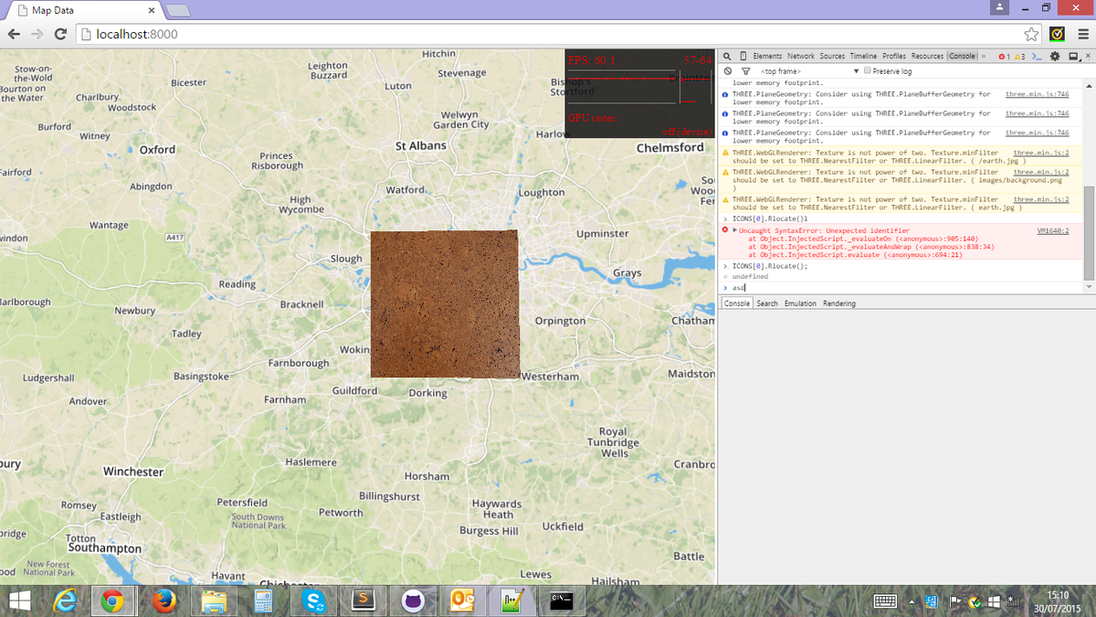Toggle the console drawer prompt icon
This screenshot has width=1096, height=617.
coord(1038,57)
